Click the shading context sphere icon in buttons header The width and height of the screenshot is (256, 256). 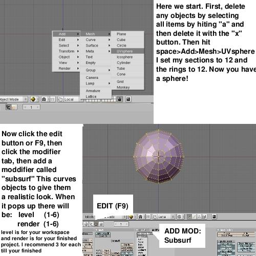pyautogui.click(x=87, y=224)
